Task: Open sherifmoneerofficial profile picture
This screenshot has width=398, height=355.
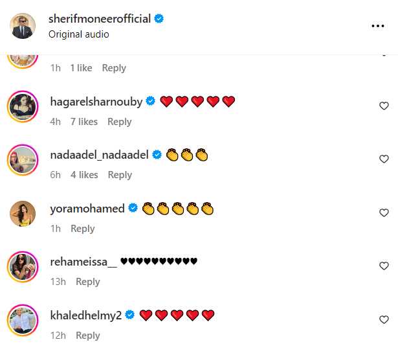Action: pos(23,26)
